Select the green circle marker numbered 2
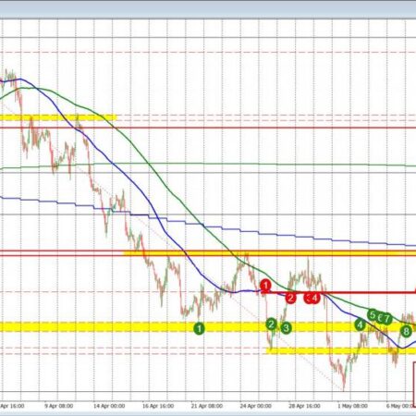416x416 pixels. (271, 324)
